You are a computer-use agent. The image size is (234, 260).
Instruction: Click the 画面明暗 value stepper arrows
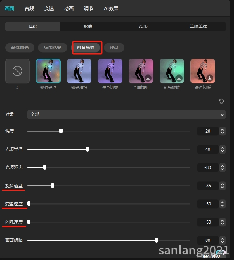tap(223, 240)
